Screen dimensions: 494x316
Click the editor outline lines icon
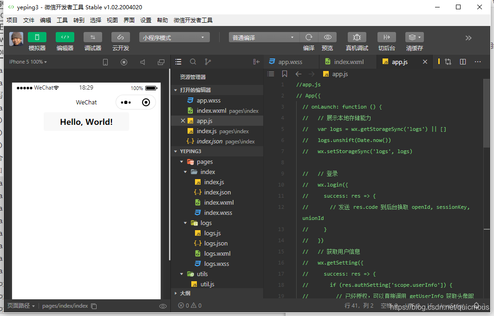[271, 74]
